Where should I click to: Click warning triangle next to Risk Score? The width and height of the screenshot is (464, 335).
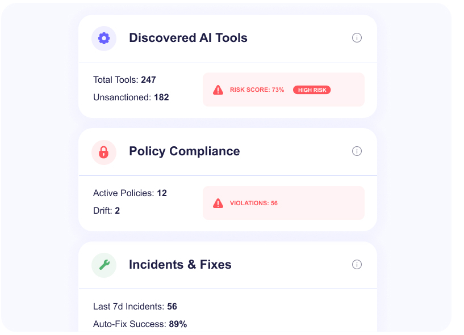point(218,90)
